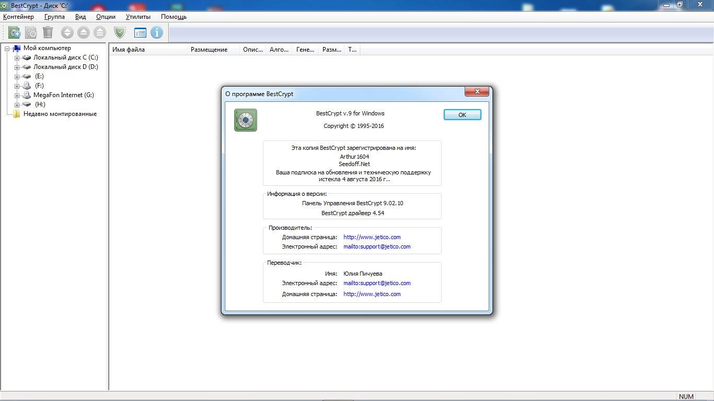This screenshot has width=714, height=401.
Task: Click the BestCrypt safe icon in dialog
Action: tap(246, 120)
